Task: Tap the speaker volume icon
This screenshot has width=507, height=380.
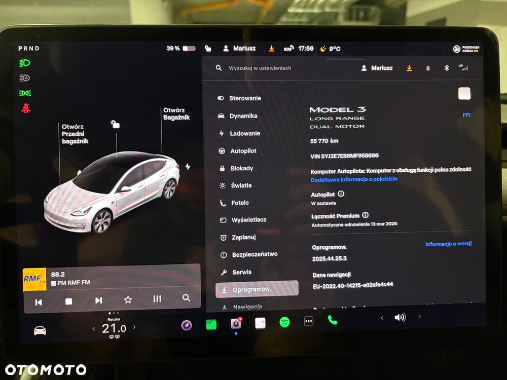Action: tap(401, 317)
